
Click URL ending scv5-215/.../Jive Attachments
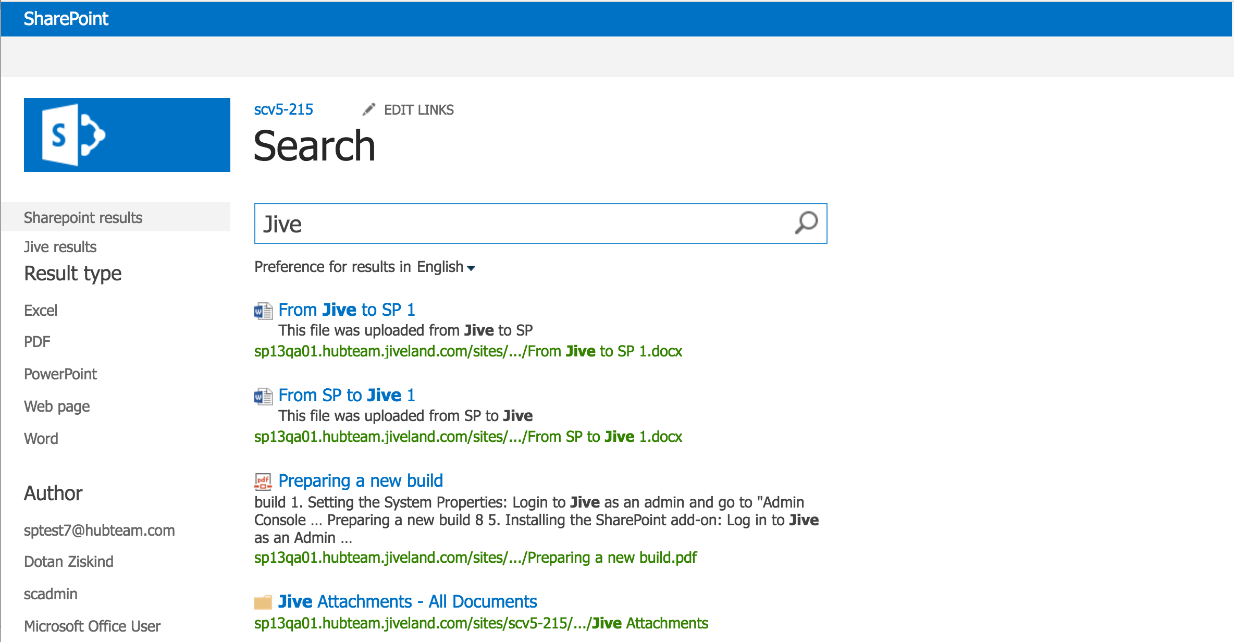coord(481,624)
